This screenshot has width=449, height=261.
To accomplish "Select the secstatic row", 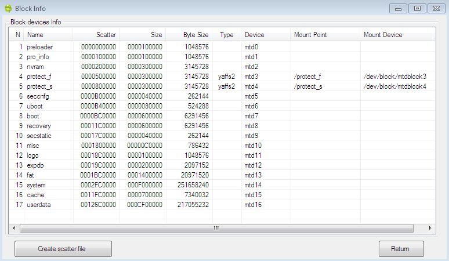I will click(x=222, y=136).
